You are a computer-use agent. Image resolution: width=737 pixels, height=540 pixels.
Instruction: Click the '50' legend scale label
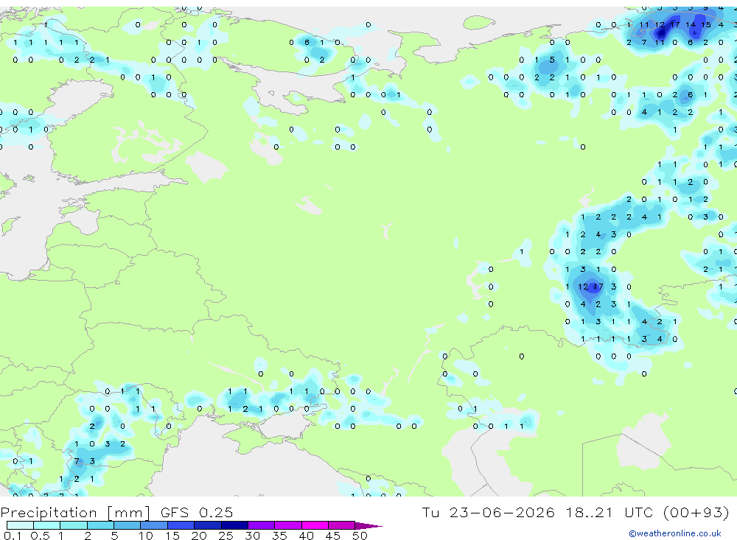click(360, 536)
